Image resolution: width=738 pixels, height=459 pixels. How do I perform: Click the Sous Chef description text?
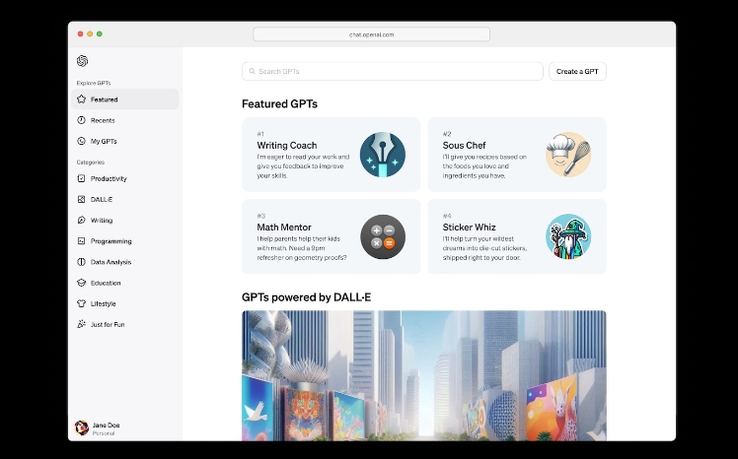(x=484, y=166)
